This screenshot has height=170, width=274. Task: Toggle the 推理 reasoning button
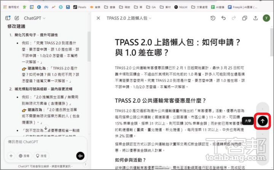[x=41, y=156]
